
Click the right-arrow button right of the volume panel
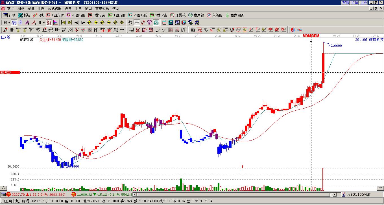tap(380, 188)
